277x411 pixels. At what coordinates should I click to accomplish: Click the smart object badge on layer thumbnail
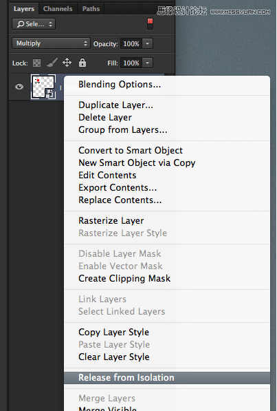pos(50,94)
